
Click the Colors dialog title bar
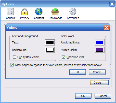point(54,28)
